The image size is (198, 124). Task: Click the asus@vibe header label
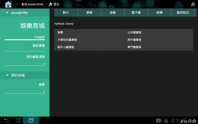[19, 13]
